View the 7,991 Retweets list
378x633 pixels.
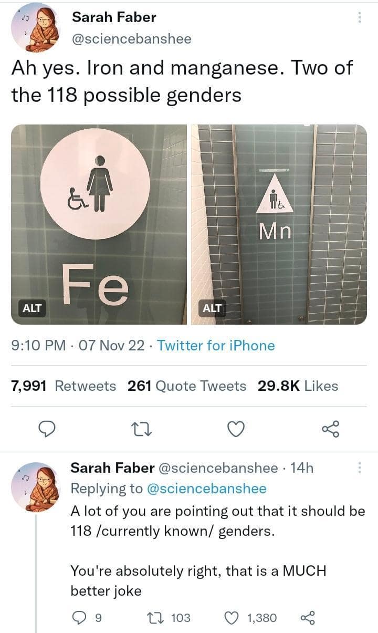pyautogui.click(x=64, y=386)
